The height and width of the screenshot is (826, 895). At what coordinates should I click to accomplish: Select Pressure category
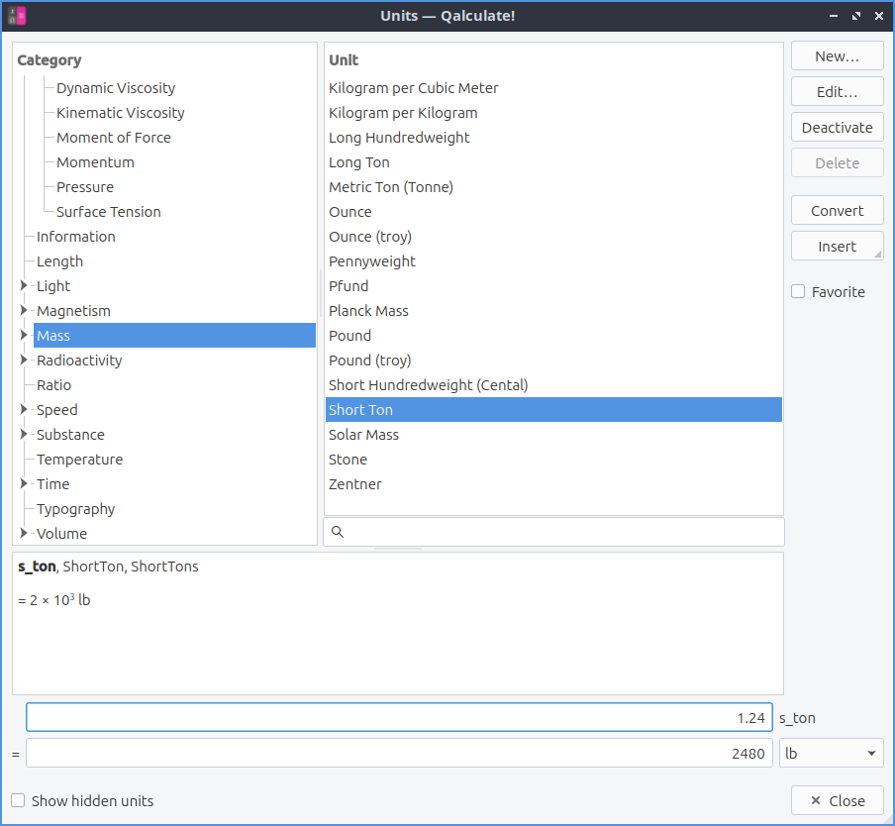tap(85, 187)
